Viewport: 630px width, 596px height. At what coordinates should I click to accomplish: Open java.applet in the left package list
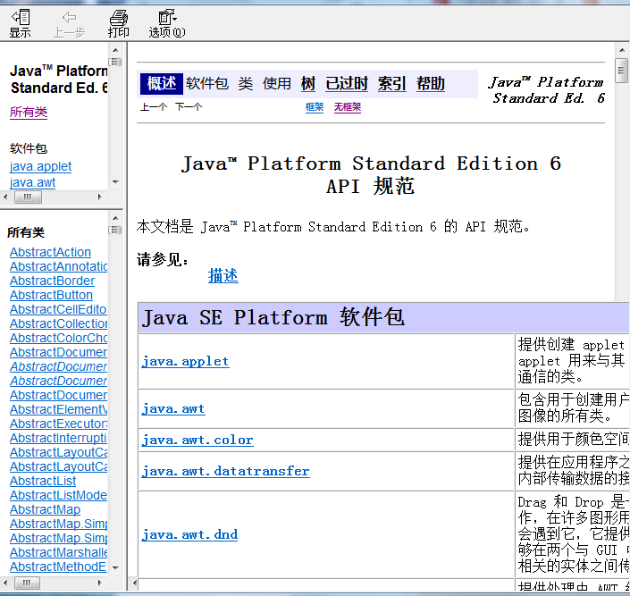point(40,166)
